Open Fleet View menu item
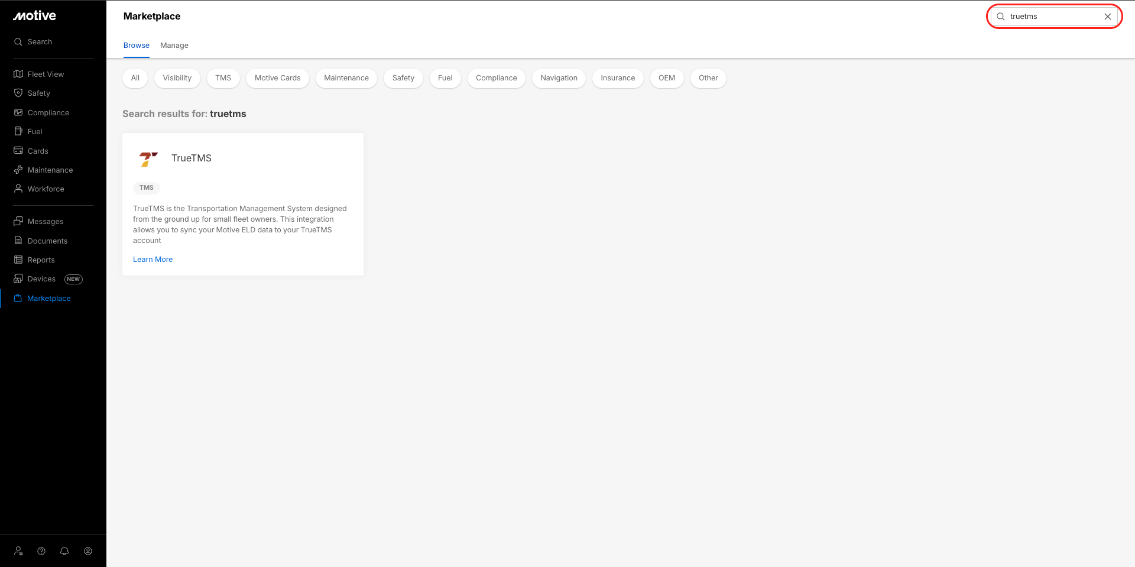The image size is (1135, 567). tap(46, 74)
